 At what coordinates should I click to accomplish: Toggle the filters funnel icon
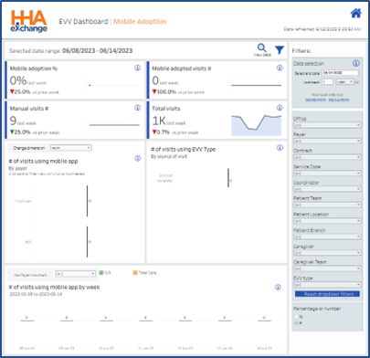[280, 50]
